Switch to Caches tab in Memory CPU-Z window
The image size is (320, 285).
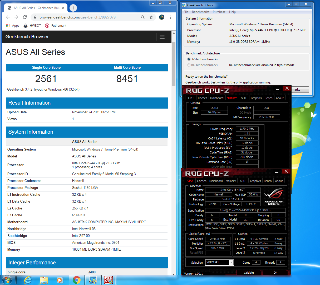[202, 98]
